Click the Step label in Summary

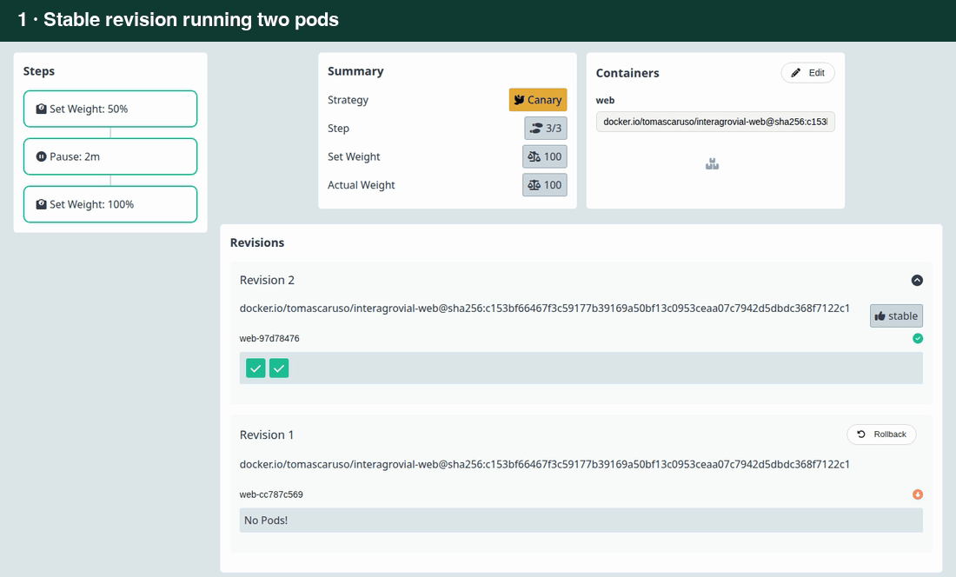click(x=338, y=129)
